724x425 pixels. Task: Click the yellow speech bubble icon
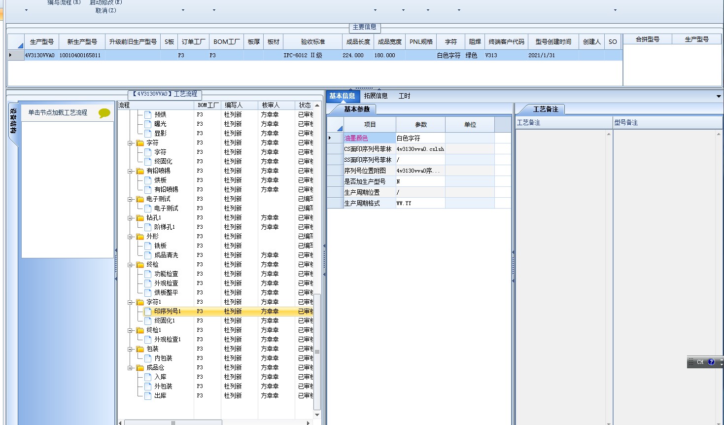point(104,113)
